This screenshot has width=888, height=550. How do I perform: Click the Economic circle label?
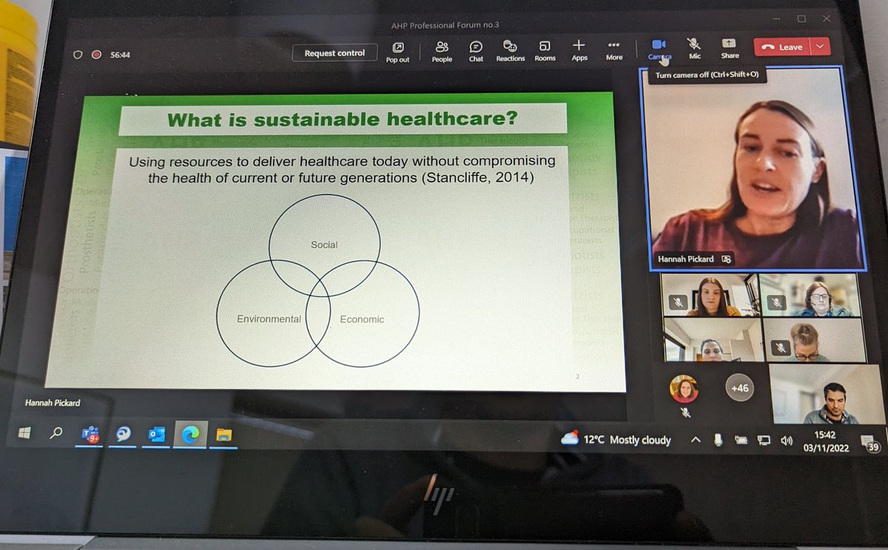[x=362, y=320]
